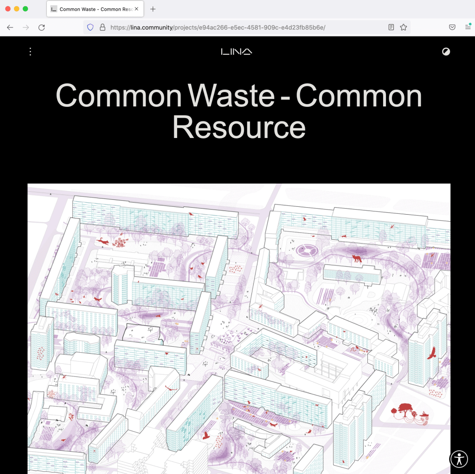Bookmark this page with the star
Screen dimensions: 475x474
tap(404, 27)
